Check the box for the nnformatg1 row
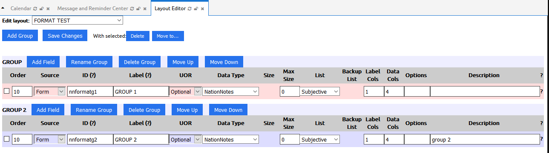The height and width of the screenshot is (153, 549). pyautogui.click(x=6, y=91)
